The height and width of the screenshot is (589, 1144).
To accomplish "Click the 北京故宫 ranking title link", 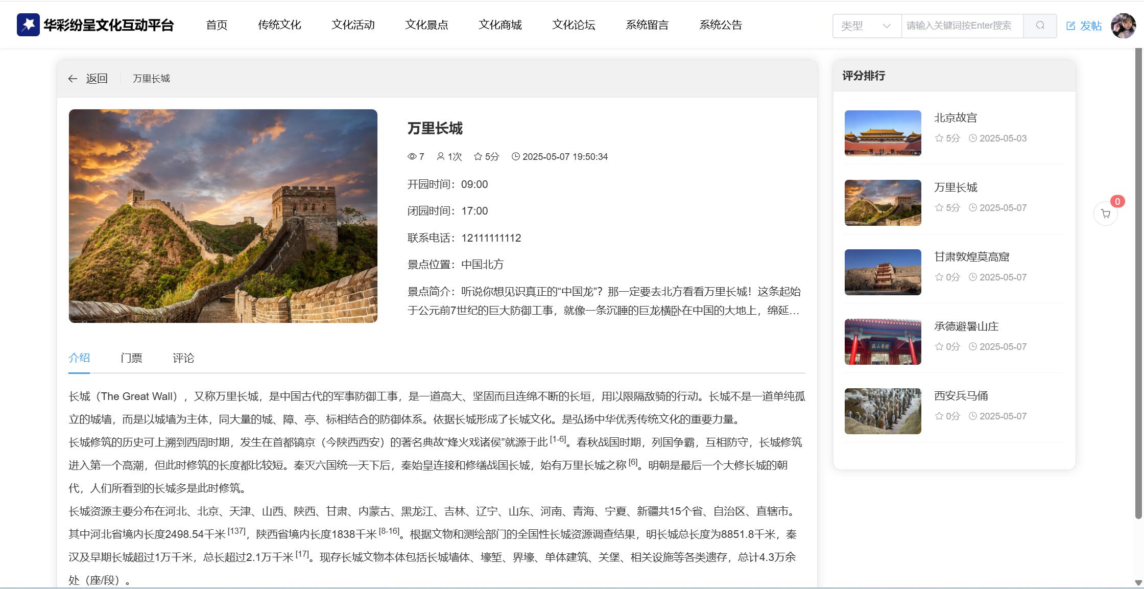I will click(955, 118).
